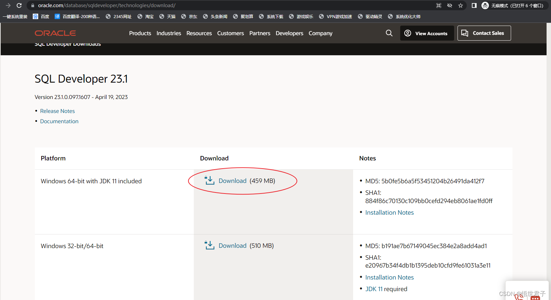Image resolution: width=551 pixels, height=300 pixels.
Task: Open the 2345网址 bookmark
Action: pyautogui.click(x=119, y=16)
